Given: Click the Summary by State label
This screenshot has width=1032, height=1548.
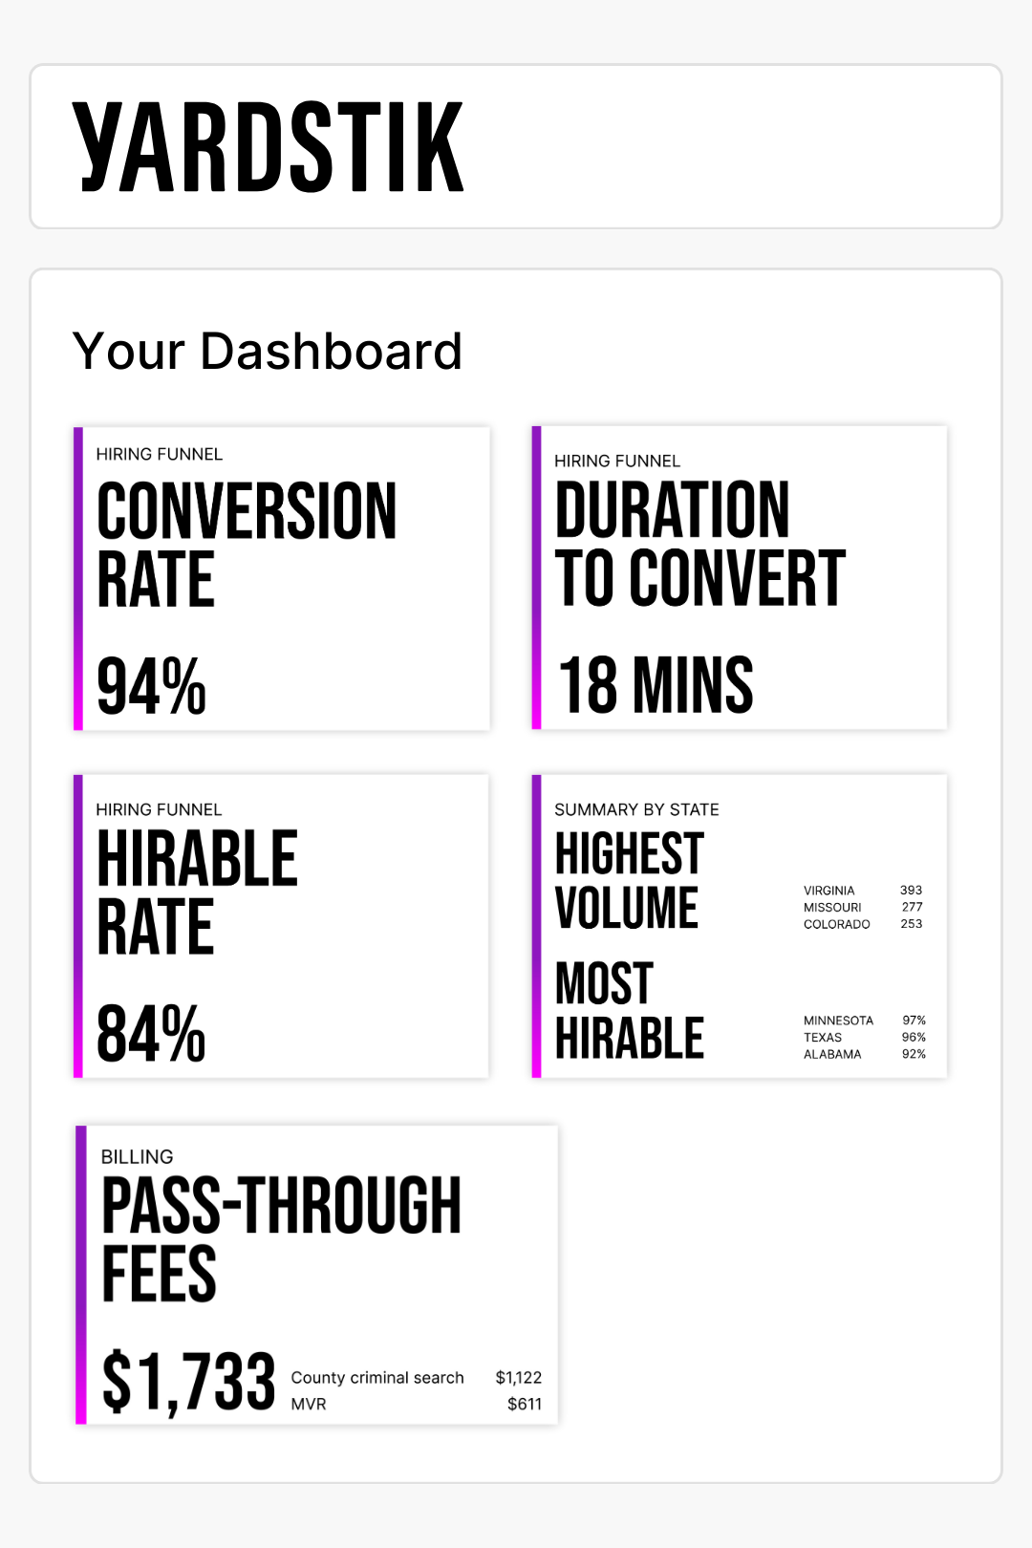Looking at the screenshot, I should coord(636,809).
